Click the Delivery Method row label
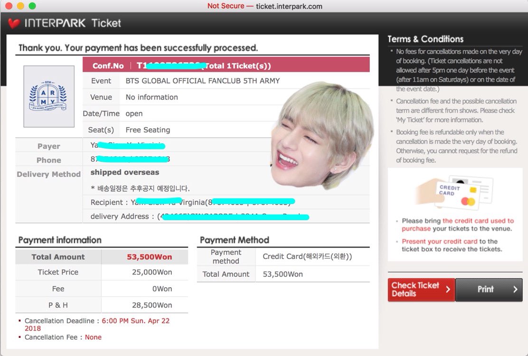 coord(49,174)
